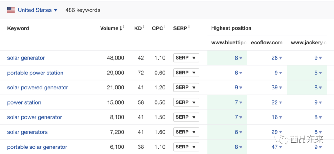This screenshot has height=154, width=334.
Task: Open the solar generator keyword link
Action: [x=26, y=58]
